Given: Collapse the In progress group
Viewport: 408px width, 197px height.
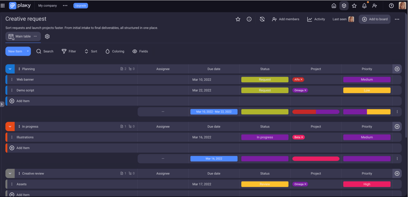Looking at the screenshot, I should [x=10, y=126].
